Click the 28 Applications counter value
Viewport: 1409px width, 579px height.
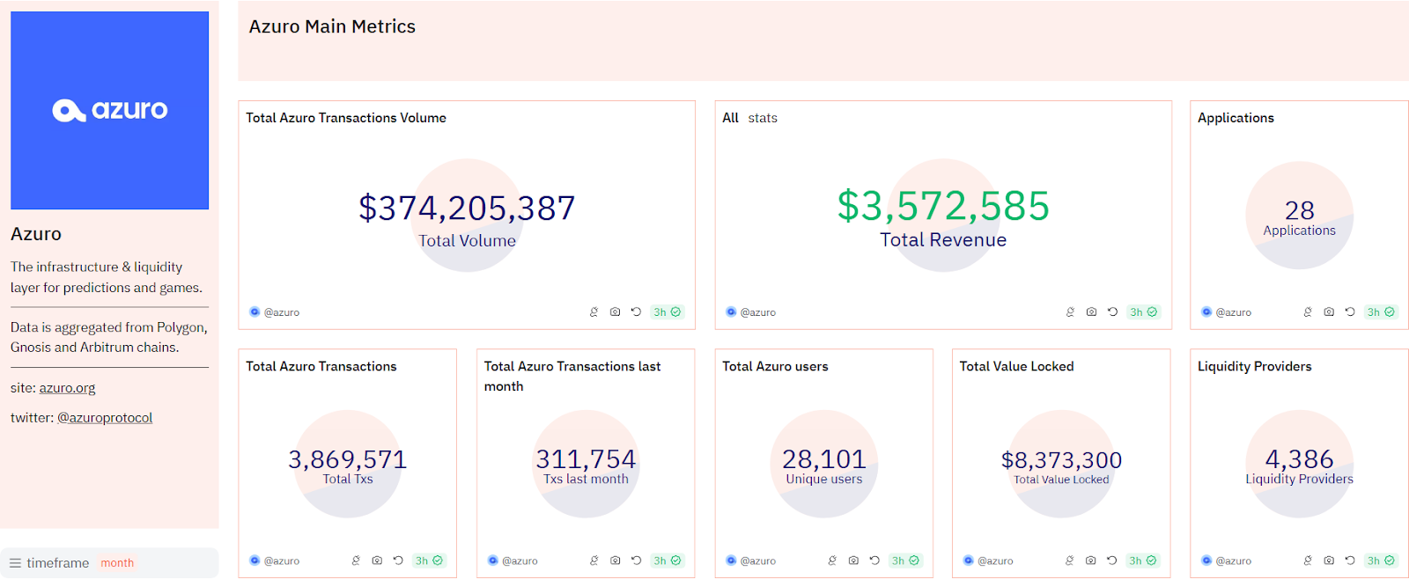(1300, 210)
